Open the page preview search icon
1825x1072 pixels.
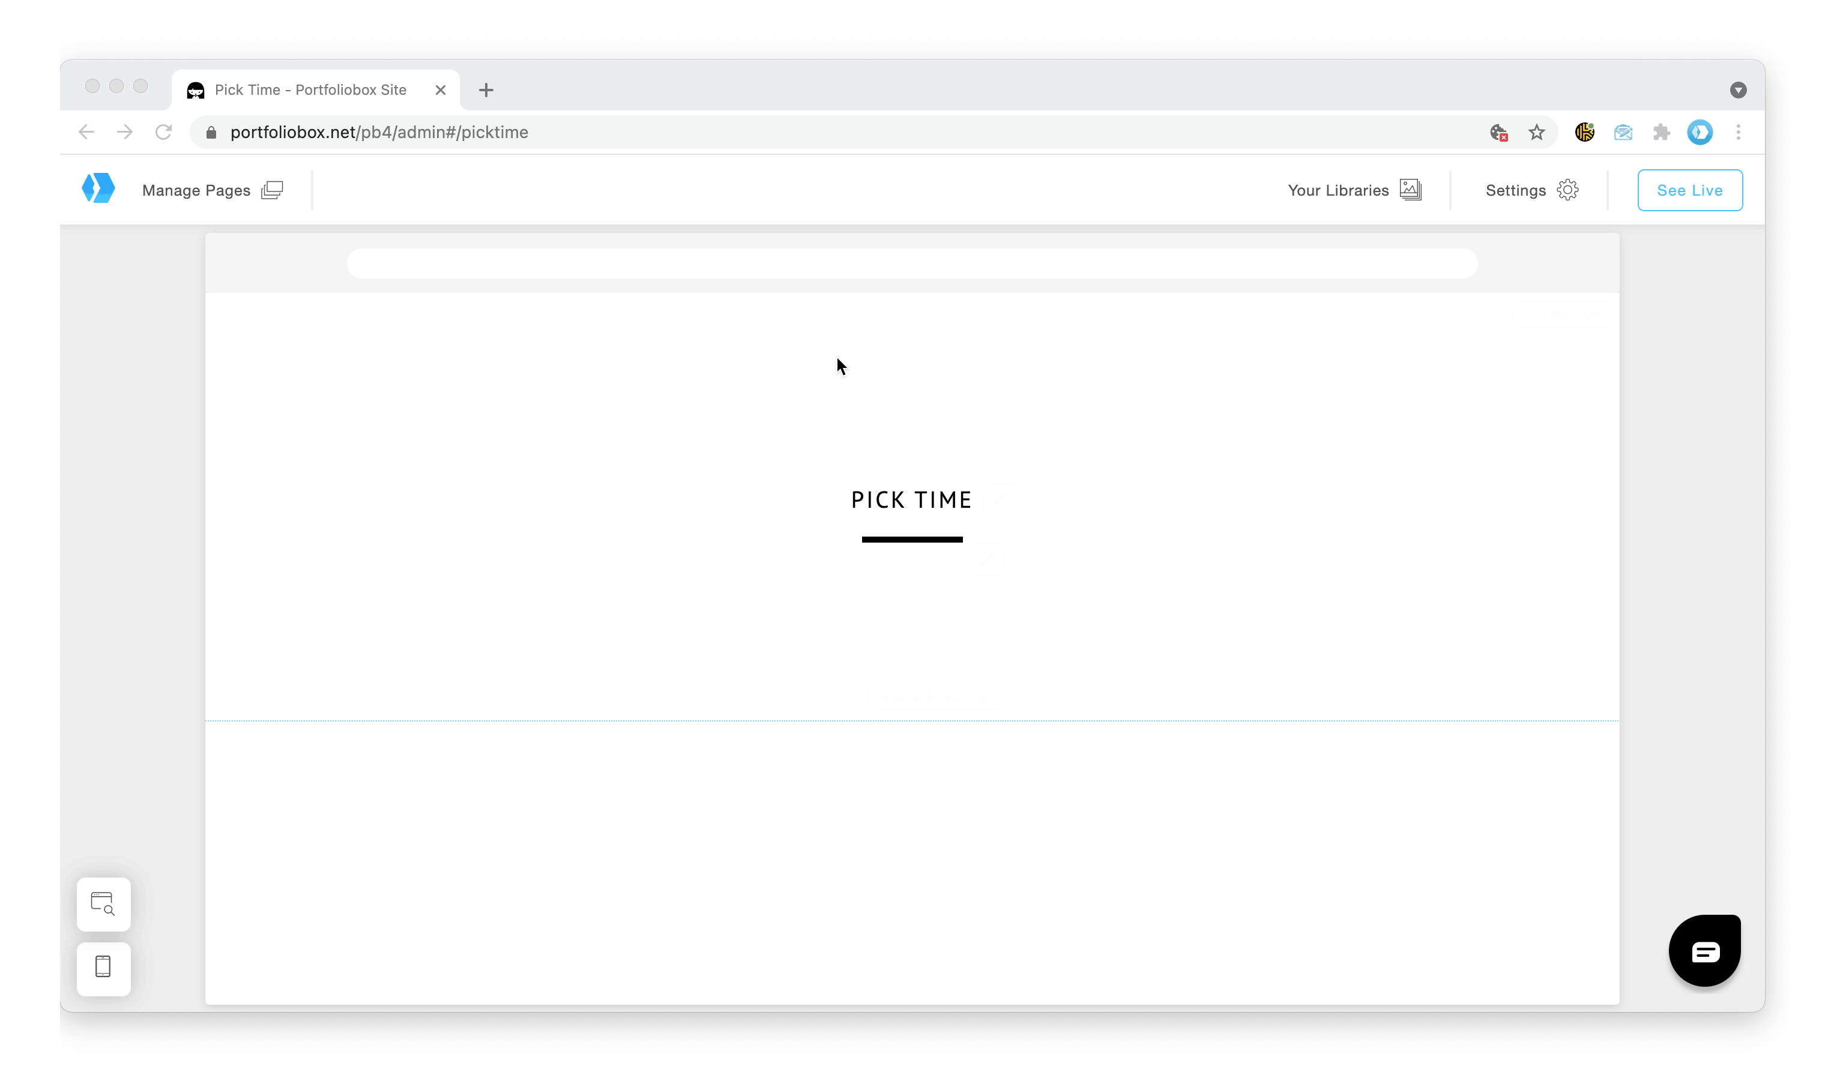click(x=104, y=904)
